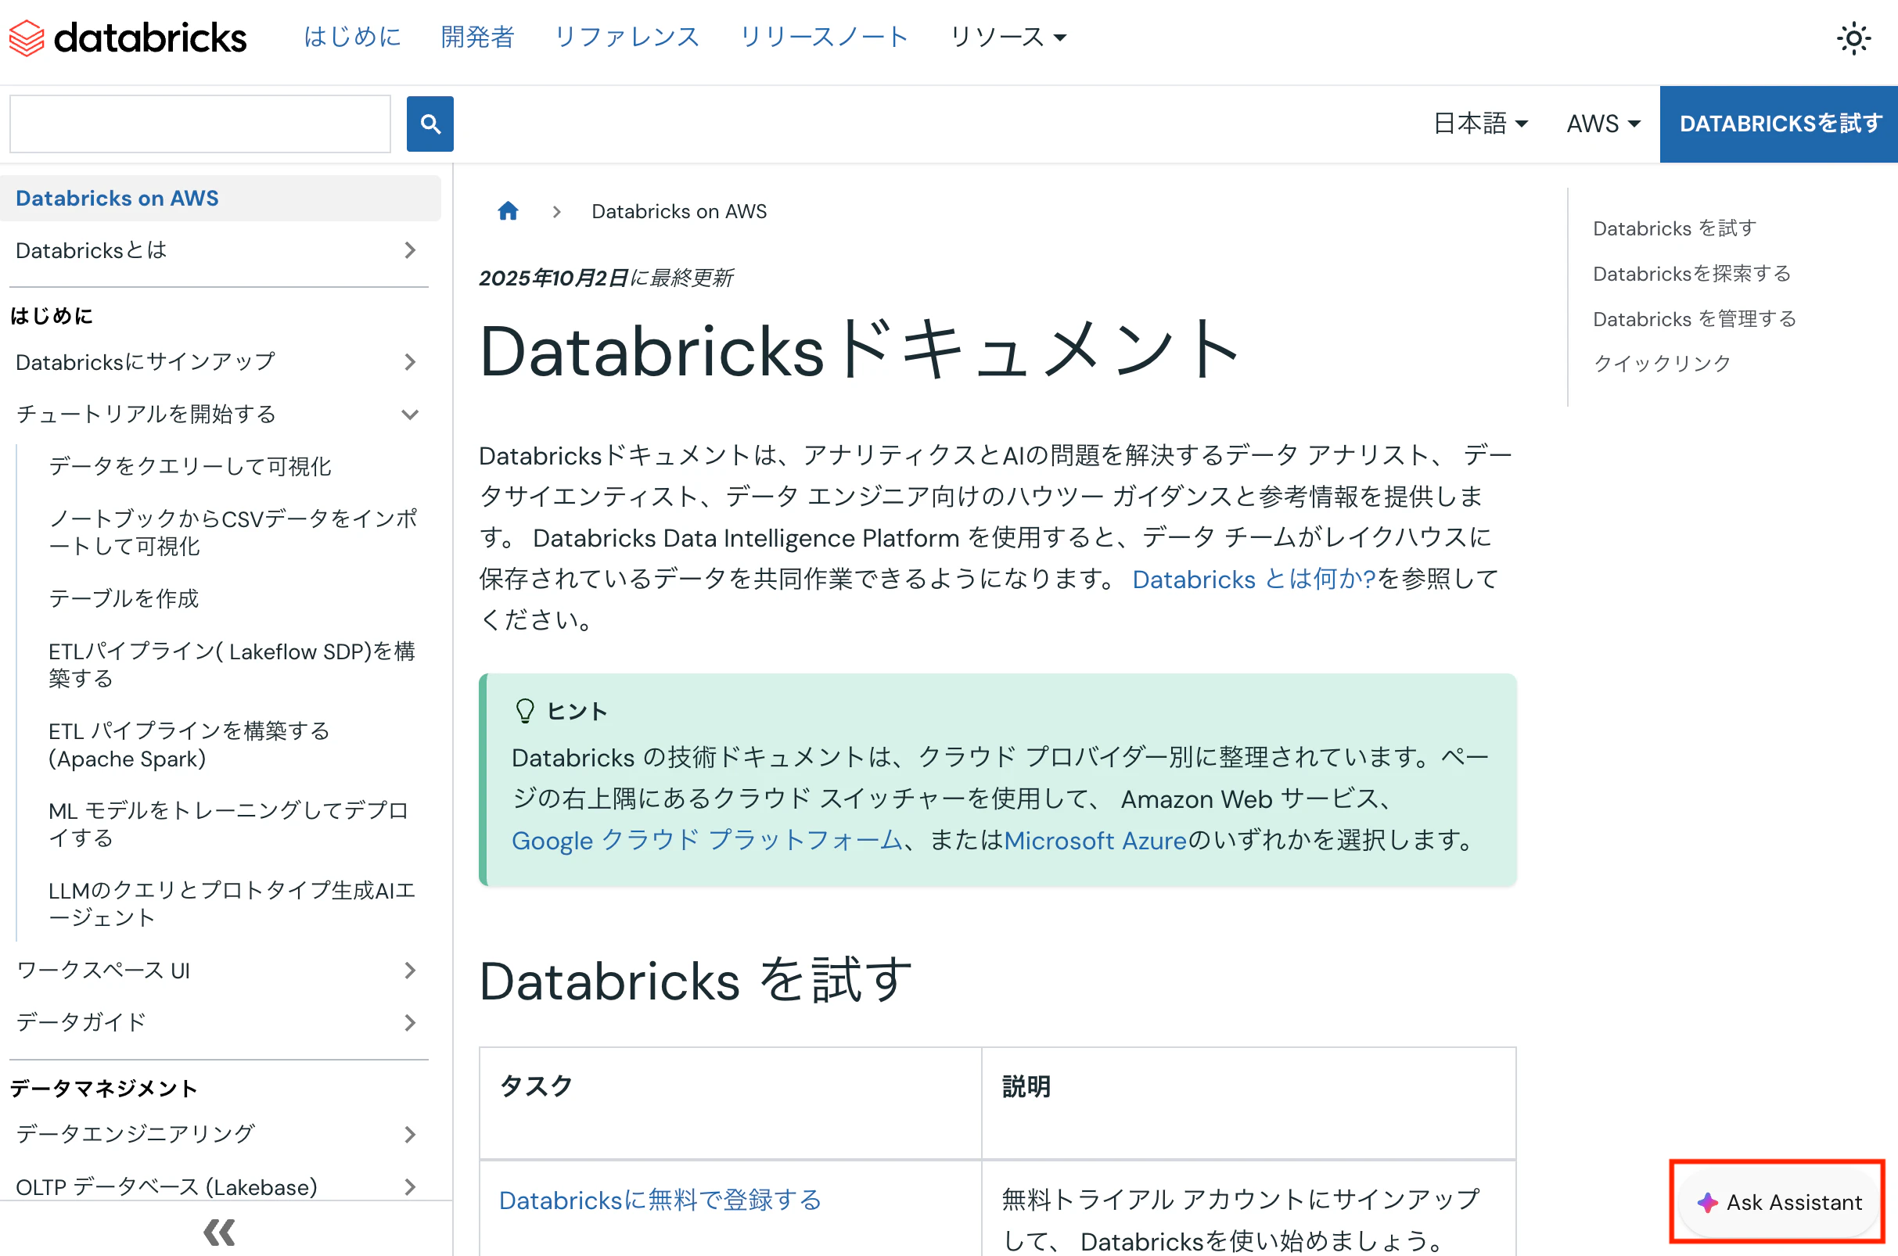Viewport: 1898px width, 1256px height.
Task: Jump to Databricks を試す in page contents
Action: pos(1674,228)
